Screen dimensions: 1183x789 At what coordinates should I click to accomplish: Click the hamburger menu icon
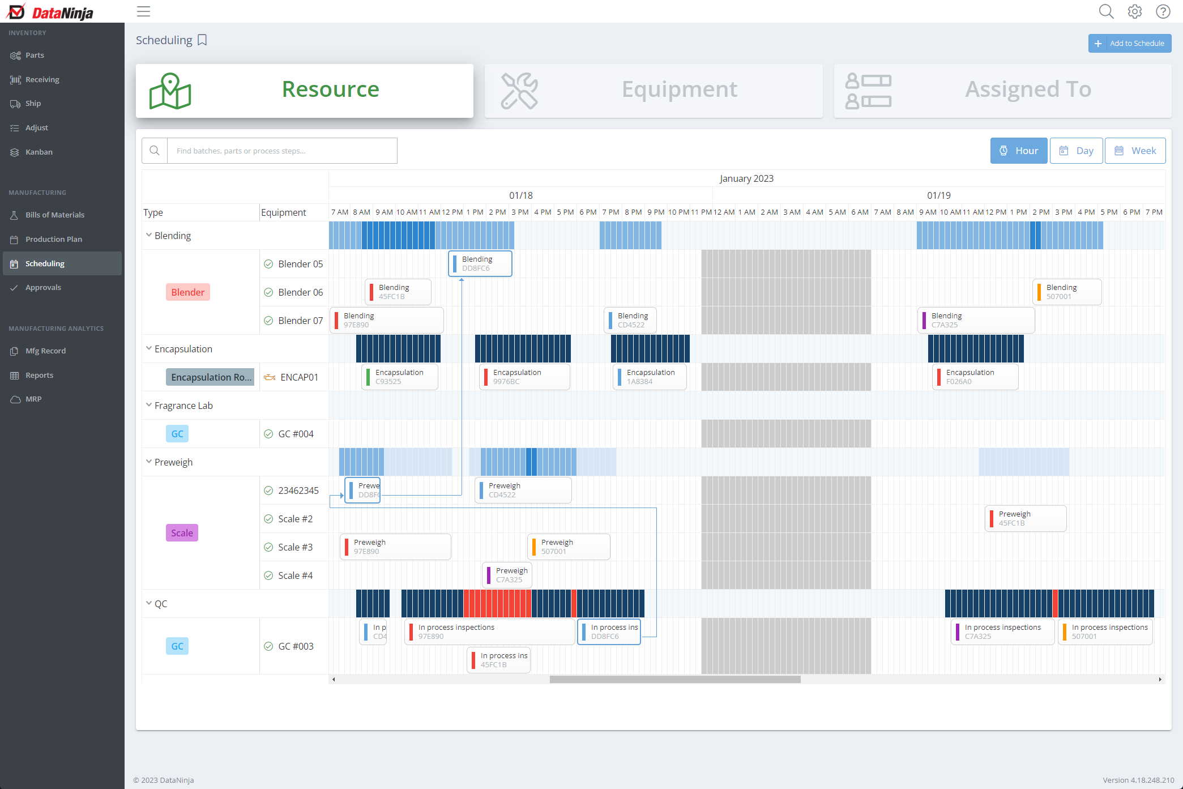(x=144, y=11)
